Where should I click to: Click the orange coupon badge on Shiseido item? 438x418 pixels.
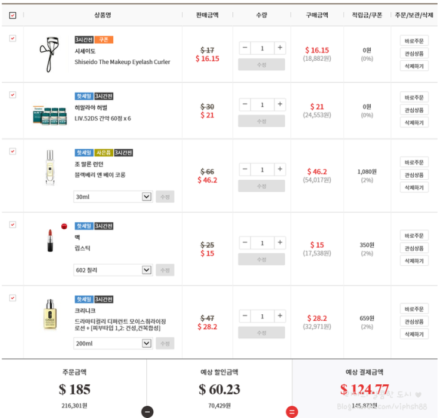(104, 40)
